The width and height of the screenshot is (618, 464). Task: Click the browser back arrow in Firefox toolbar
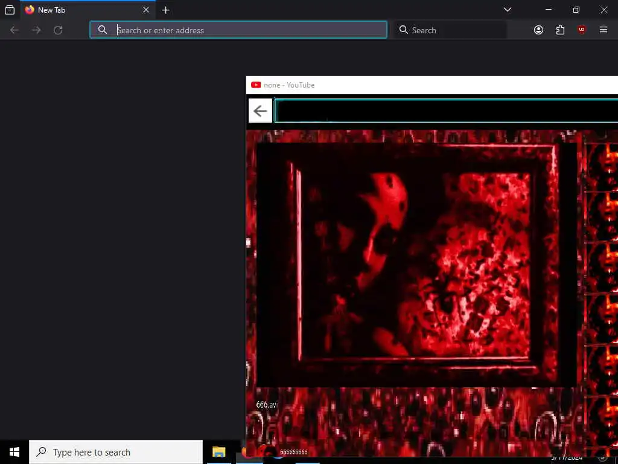coord(14,30)
